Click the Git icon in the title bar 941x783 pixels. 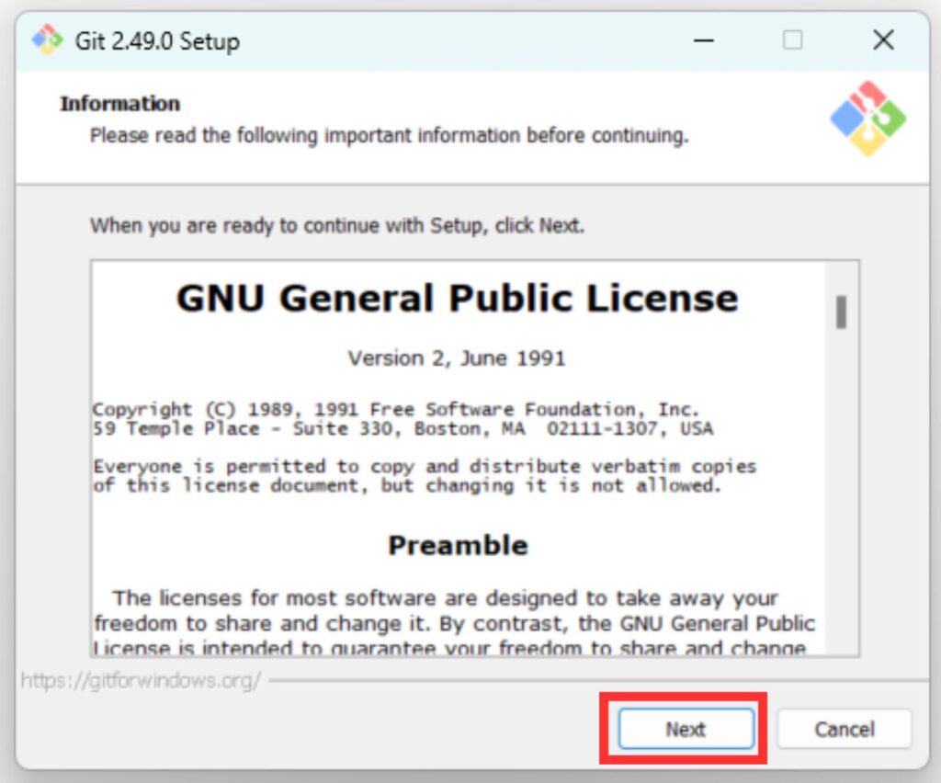[x=47, y=40]
